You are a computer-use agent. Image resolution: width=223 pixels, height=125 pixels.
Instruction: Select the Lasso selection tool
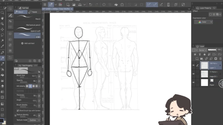coord(2,35)
